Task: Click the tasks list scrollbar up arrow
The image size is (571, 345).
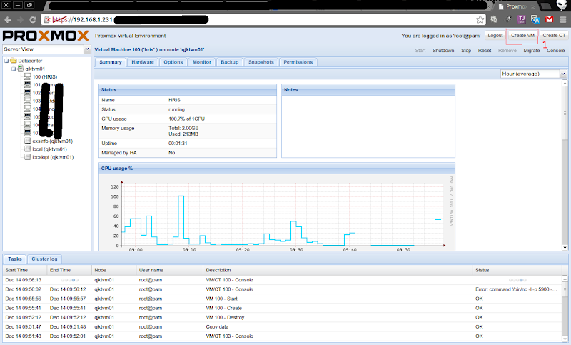Action: pos(565,279)
